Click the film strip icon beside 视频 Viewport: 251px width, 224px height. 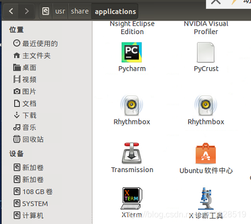pos(17,79)
